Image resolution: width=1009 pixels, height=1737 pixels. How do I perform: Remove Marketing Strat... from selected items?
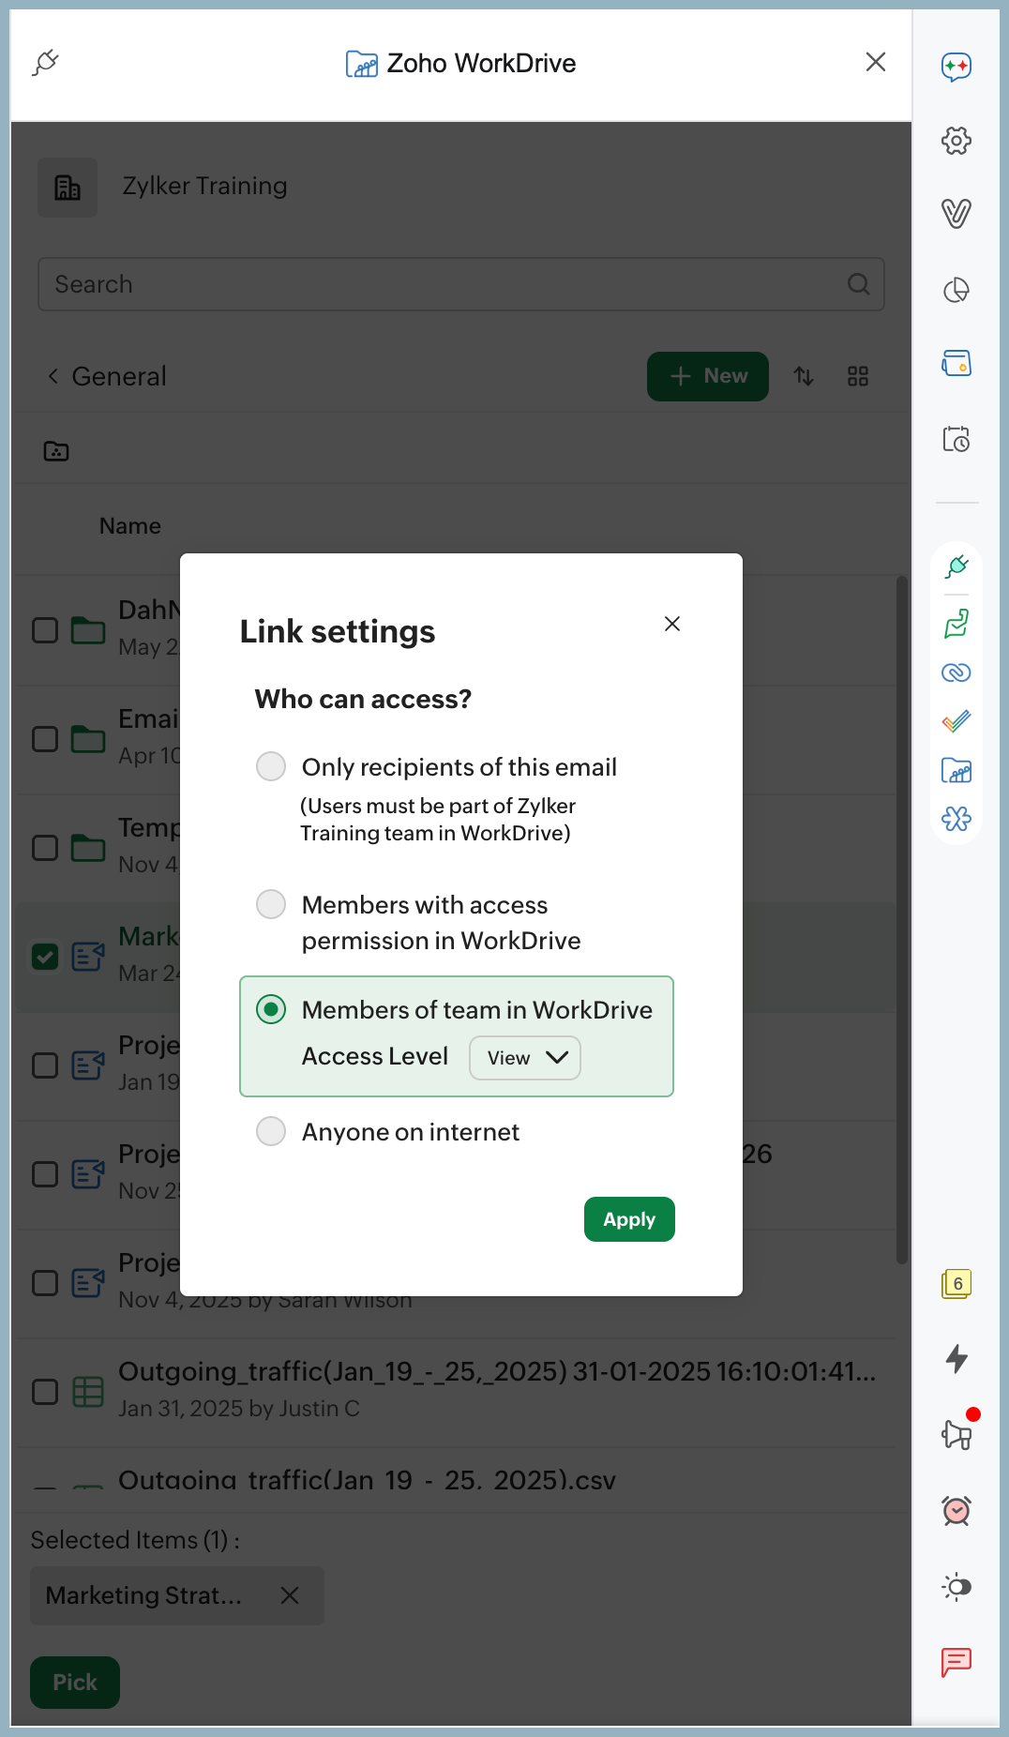click(x=290, y=1595)
